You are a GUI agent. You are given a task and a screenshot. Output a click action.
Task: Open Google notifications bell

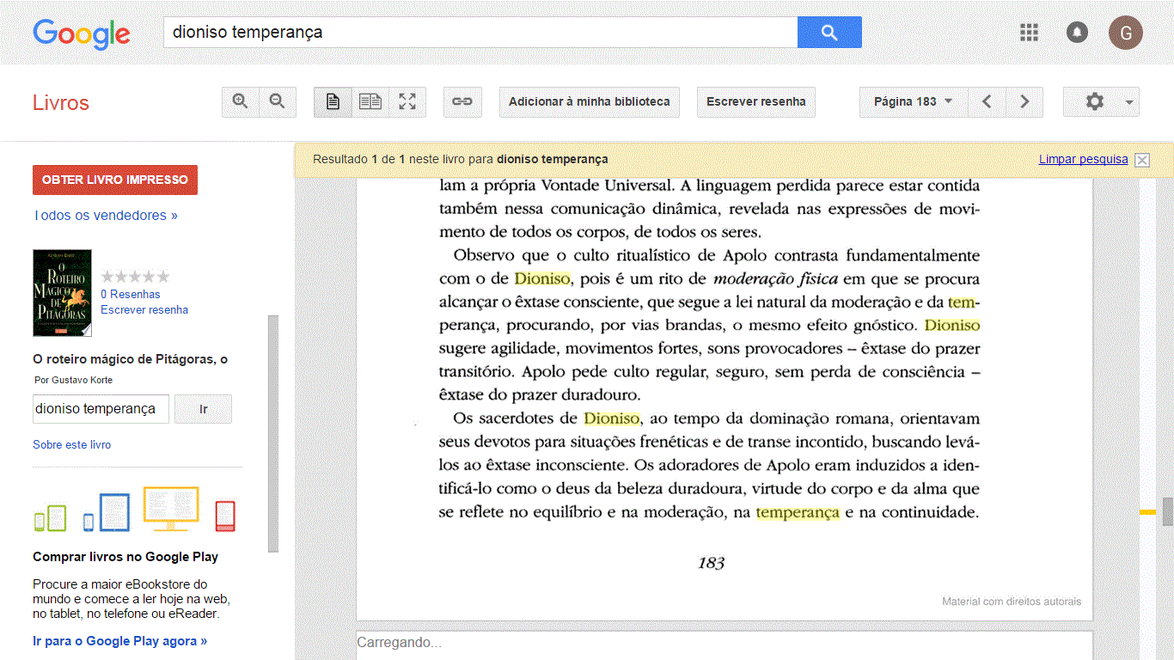click(1077, 33)
